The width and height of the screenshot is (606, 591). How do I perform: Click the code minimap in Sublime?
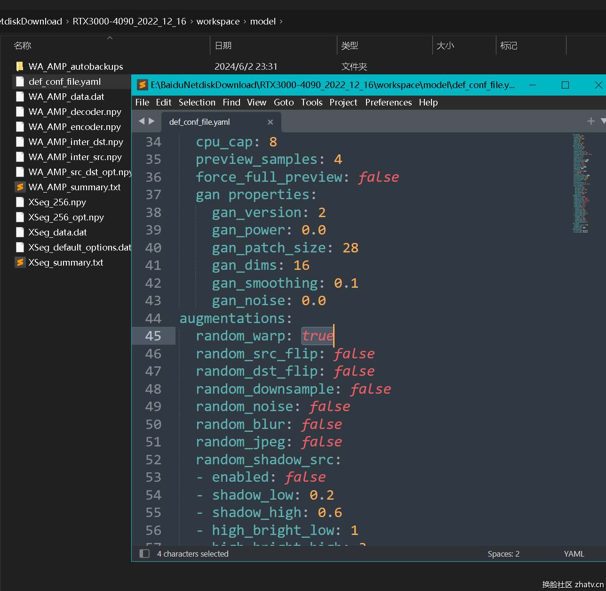pos(582,184)
